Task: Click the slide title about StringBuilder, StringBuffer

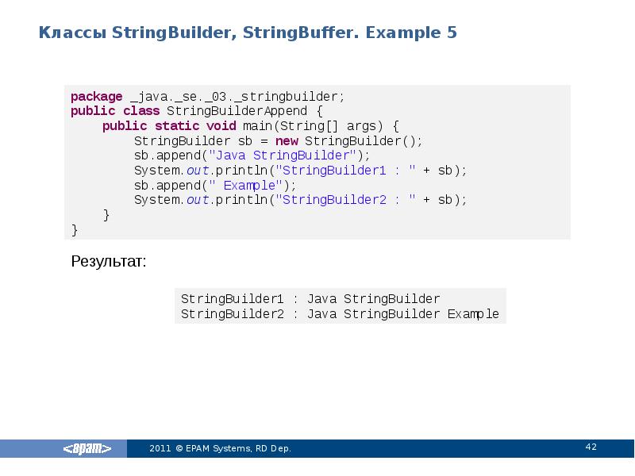Action: click(248, 33)
